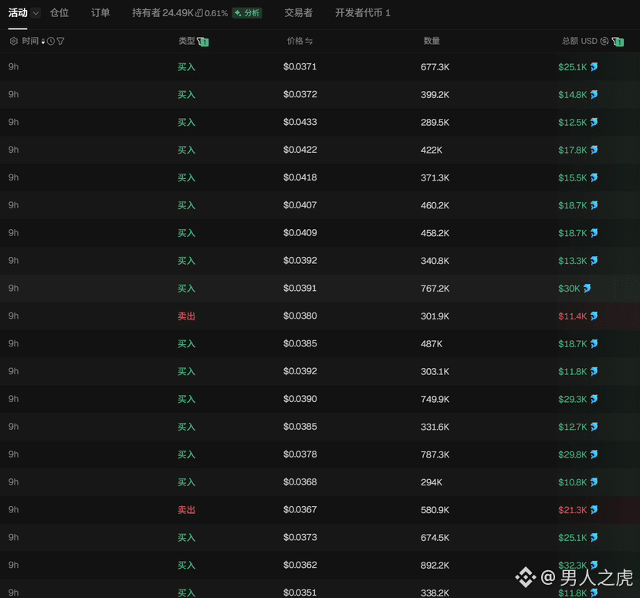
Task: Click the price $0.0433
Action: pos(300,122)
